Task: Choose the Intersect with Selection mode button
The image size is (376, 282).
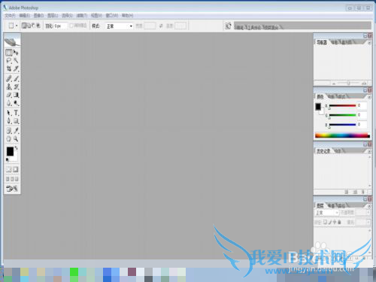Action: (x=38, y=26)
